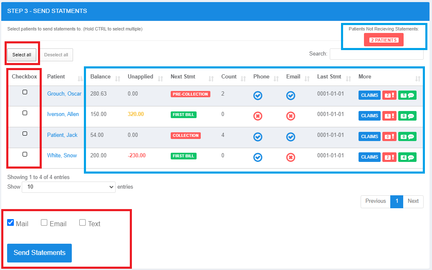This screenshot has width=432, height=270.
Task: Uncheck the Mail delivery option
Action: [x=10, y=222]
